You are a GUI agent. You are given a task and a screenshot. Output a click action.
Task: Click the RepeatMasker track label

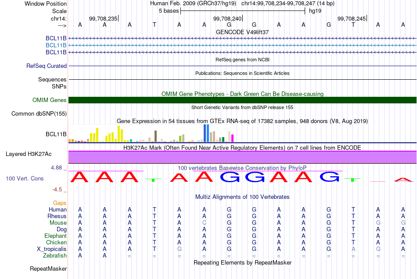(48, 268)
